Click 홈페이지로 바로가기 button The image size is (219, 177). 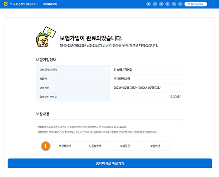pos(110,163)
